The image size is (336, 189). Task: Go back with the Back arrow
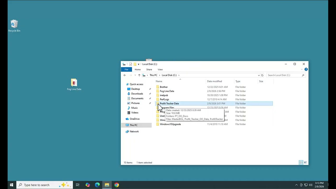coord(125,75)
